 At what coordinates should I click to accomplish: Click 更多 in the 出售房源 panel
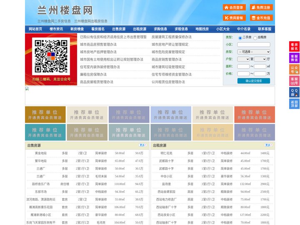(x=143, y=145)
